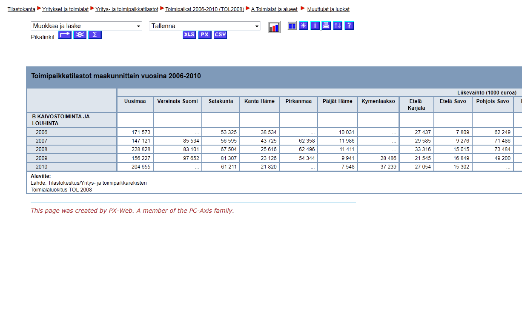The width and height of the screenshot is (522, 323).
Task: Open A Toimialat ja alueet link
Action: (274, 9)
